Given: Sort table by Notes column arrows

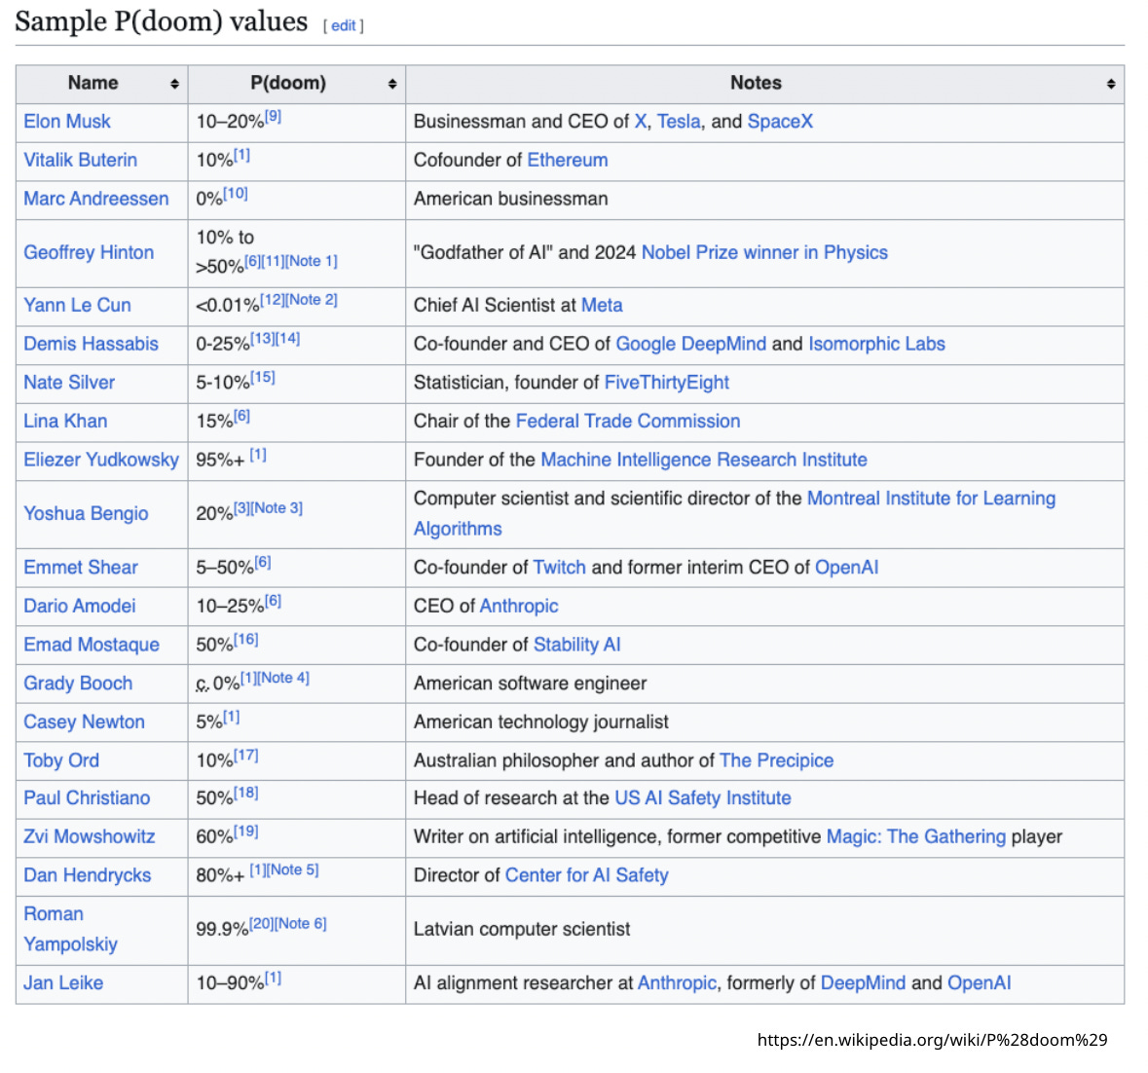Looking at the screenshot, I should pyautogui.click(x=1111, y=84).
